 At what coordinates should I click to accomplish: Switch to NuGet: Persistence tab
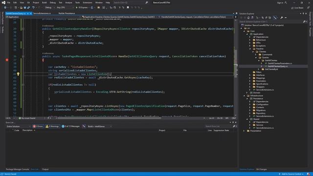67,13
